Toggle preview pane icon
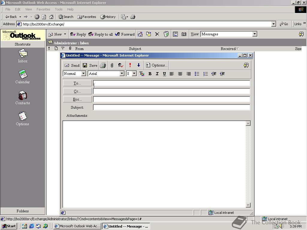 tap(175, 34)
